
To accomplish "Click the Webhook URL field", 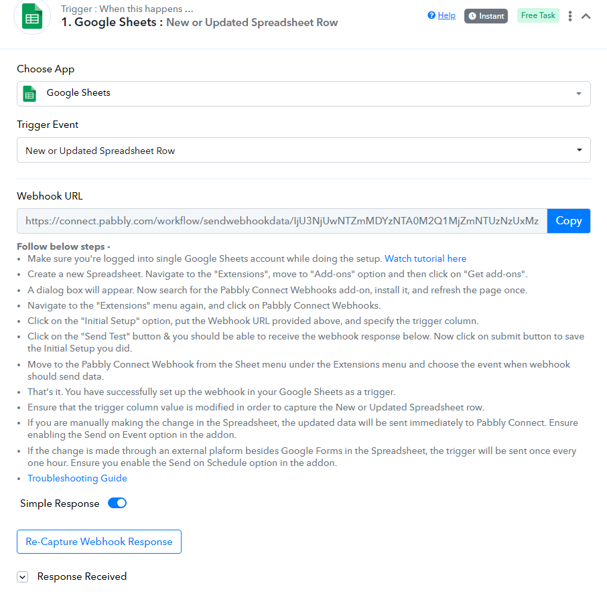I will click(282, 221).
